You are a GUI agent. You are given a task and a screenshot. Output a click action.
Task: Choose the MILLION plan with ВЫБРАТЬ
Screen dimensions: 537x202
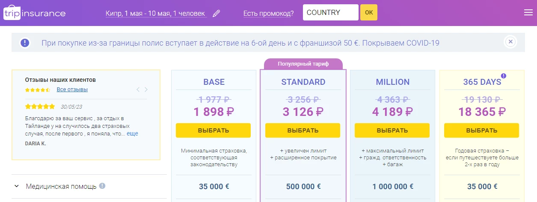tap(392, 130)
